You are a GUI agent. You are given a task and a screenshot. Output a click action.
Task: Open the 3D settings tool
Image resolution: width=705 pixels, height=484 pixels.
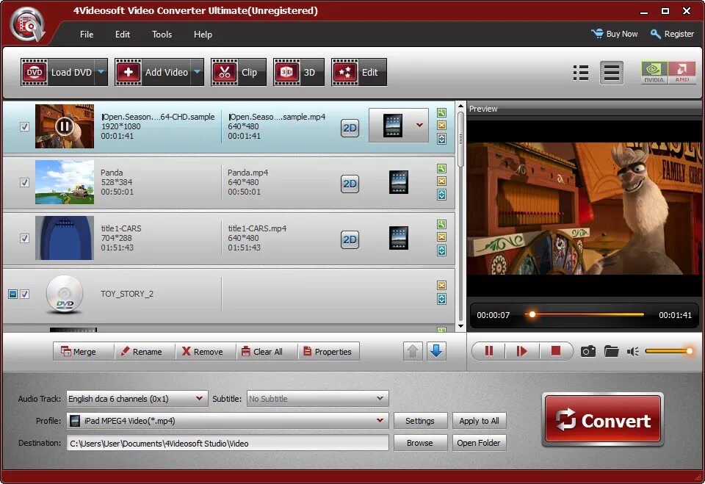coord(299,72)
